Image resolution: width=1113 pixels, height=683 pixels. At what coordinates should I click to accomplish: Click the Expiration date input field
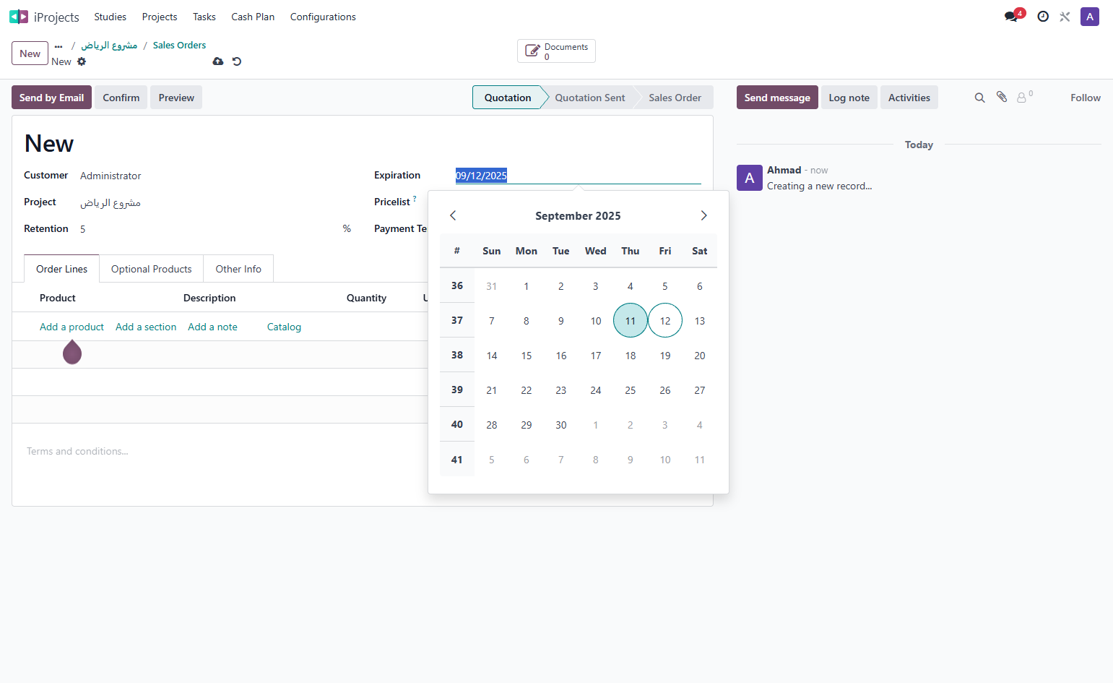point(578,176)
